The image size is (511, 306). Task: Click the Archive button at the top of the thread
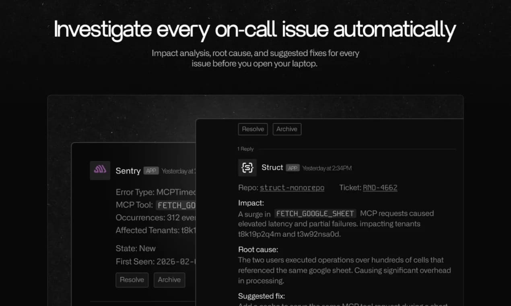[x=287, y=129]
